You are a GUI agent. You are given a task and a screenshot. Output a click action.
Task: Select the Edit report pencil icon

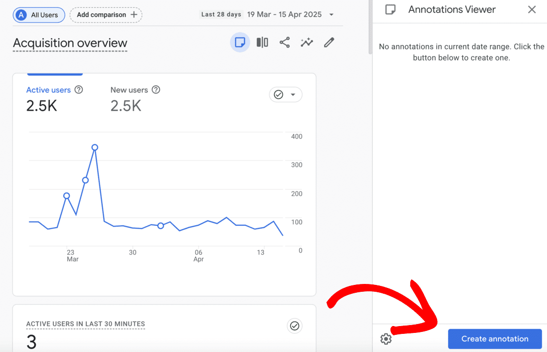click(328, 43)
